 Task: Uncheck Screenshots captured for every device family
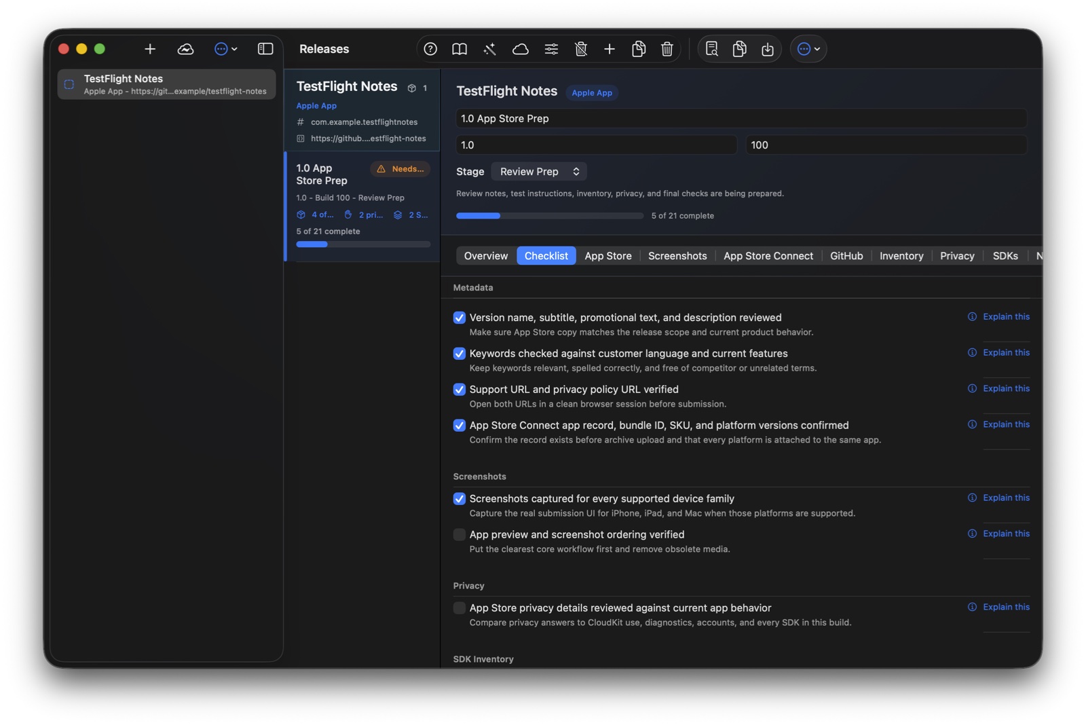(460, 499)
